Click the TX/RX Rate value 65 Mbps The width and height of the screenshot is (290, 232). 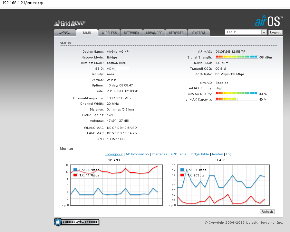click(x=230, y=74)
